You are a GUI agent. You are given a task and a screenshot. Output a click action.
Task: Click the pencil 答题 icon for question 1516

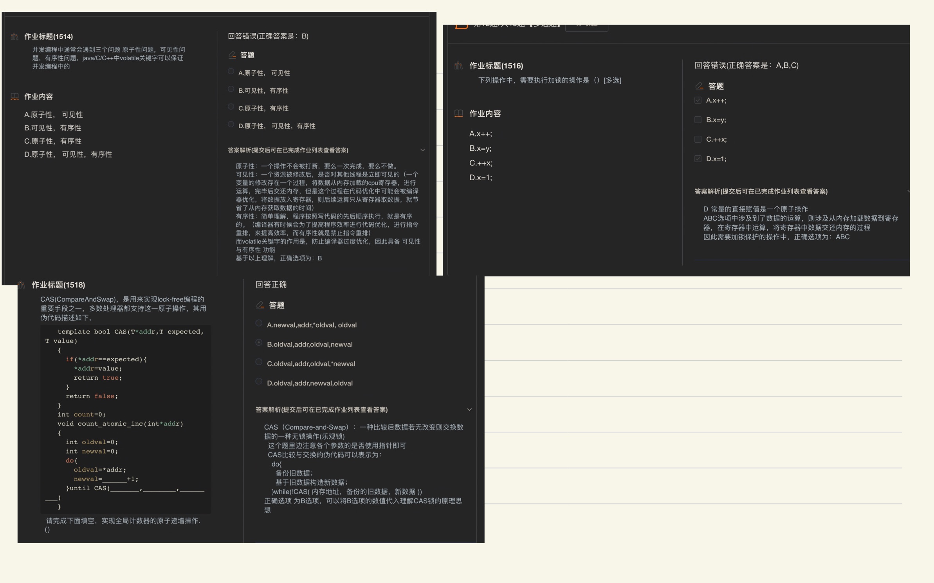pos(699,86)
